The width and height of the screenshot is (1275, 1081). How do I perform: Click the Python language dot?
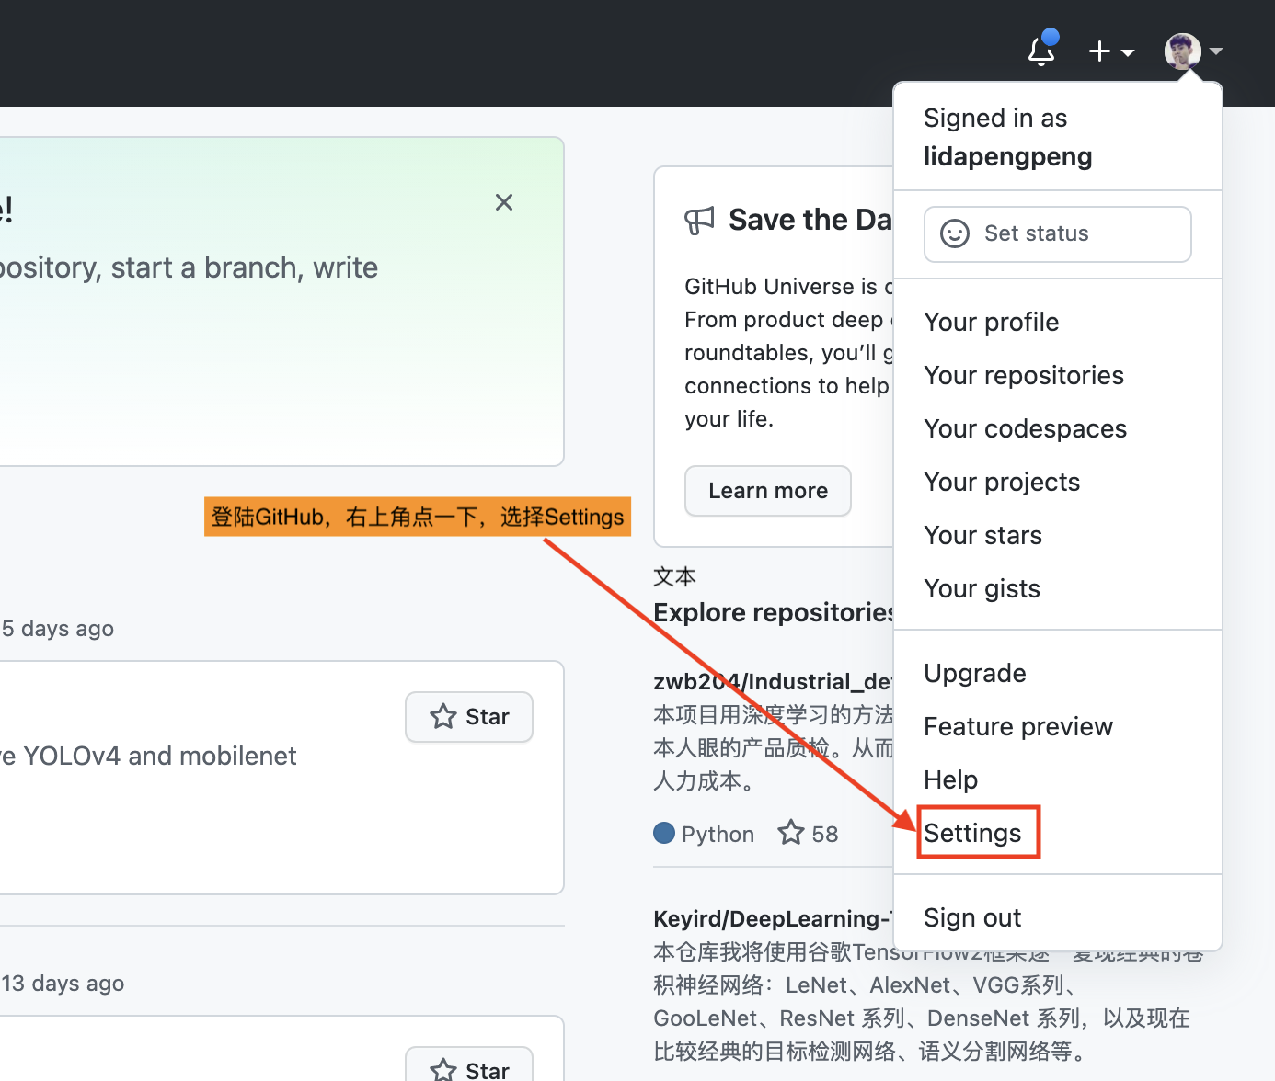click(x=664, y=833)
